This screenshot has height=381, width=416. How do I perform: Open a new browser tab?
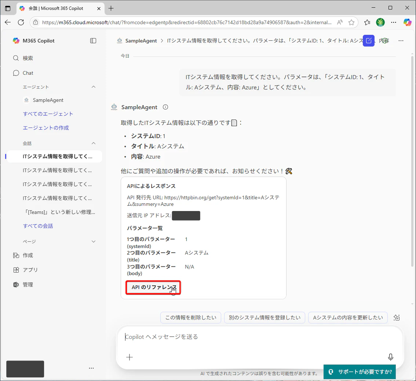click(x=111, y=8)
